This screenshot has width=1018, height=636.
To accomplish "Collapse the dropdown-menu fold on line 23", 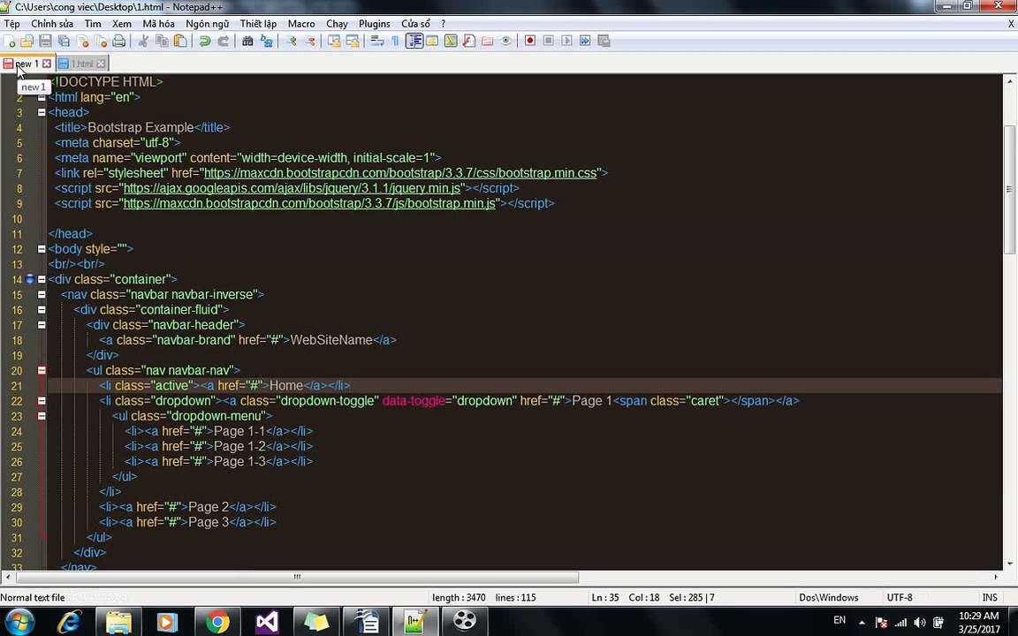I will [x=42, y=416].
